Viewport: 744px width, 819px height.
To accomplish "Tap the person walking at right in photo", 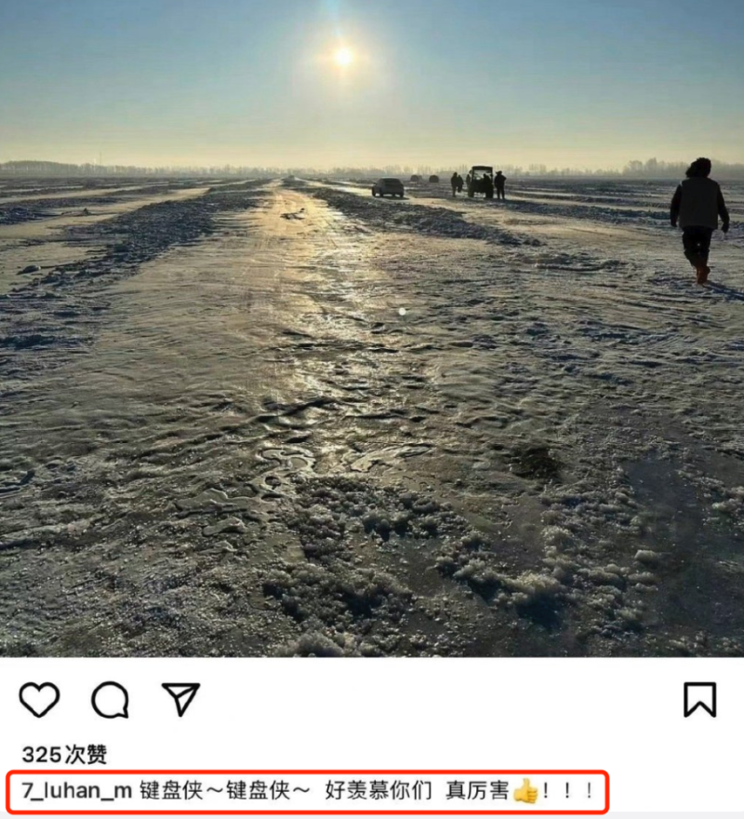I will point(699,220).
